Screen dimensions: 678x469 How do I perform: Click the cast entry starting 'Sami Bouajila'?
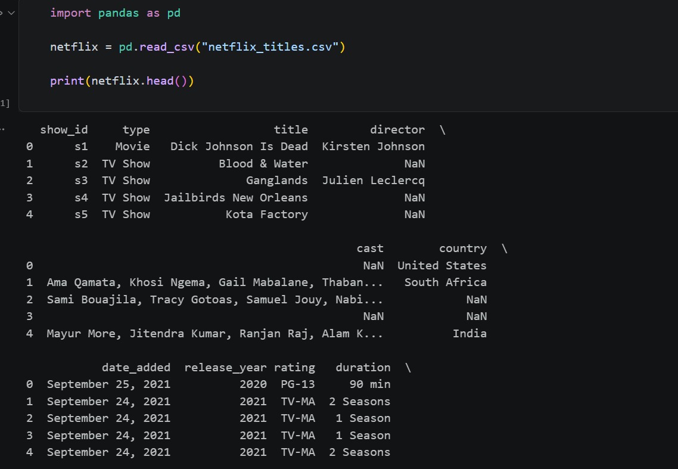(x=215, y=299)
